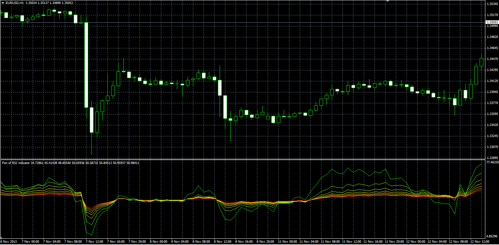Viewport: 499px width, 245px height.
Task: Click the indicator value 34.72861
Action: click(x=37, y=163)
